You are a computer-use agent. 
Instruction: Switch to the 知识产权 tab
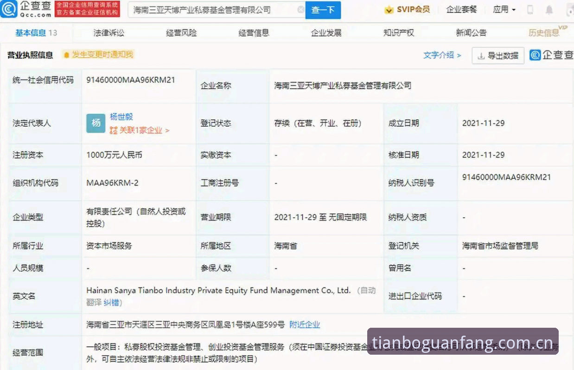(399, 33)
